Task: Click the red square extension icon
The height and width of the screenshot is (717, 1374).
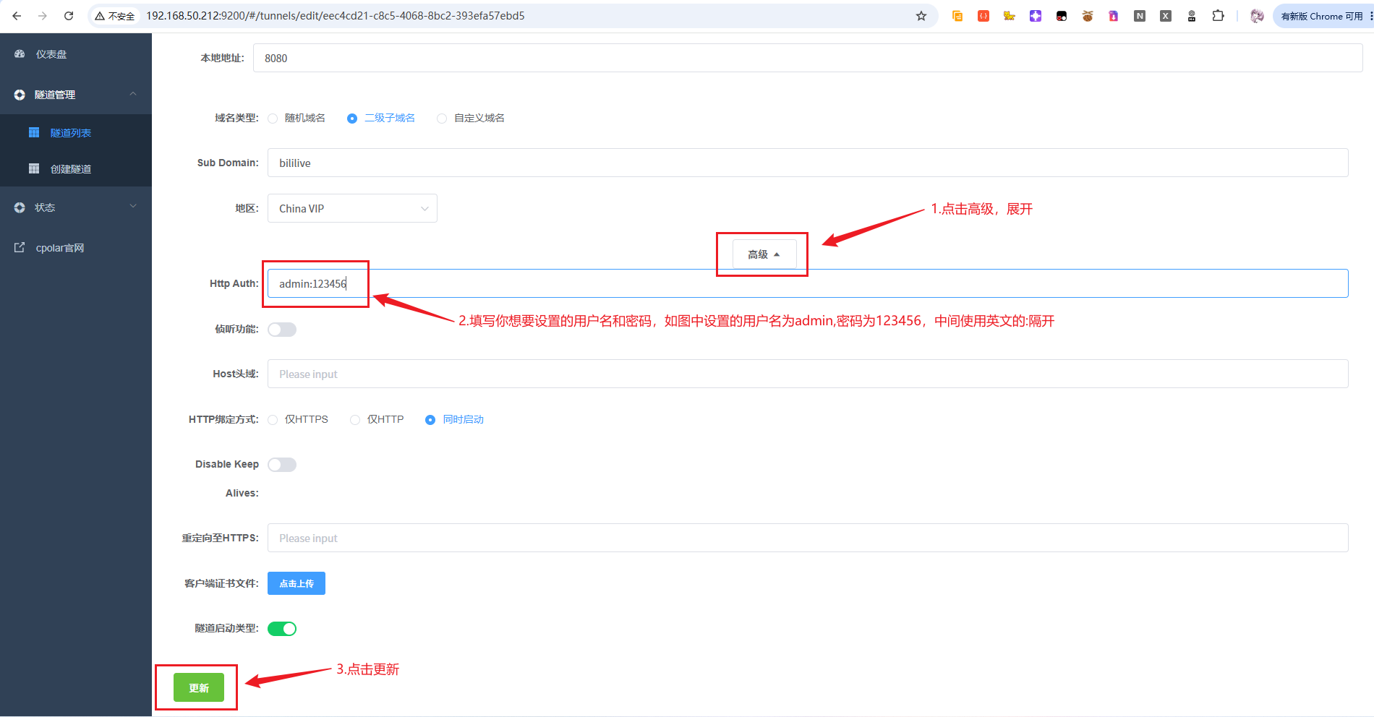Action: 983,16
